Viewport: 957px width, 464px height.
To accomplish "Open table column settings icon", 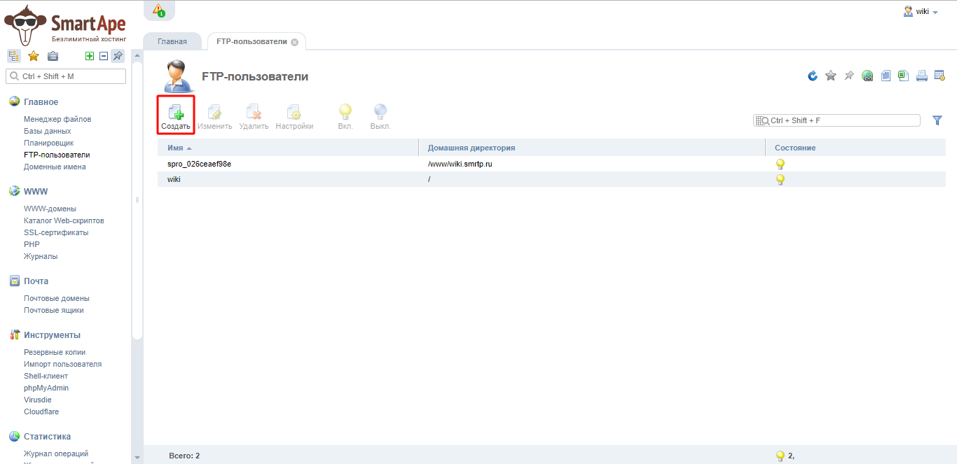I will 940,76.
